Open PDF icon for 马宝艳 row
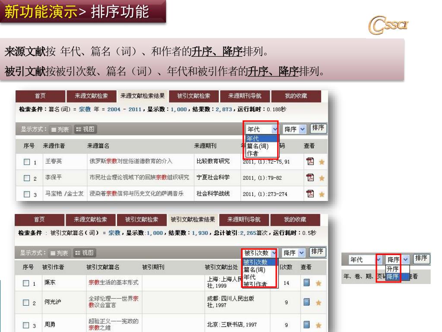 [310, 194]
